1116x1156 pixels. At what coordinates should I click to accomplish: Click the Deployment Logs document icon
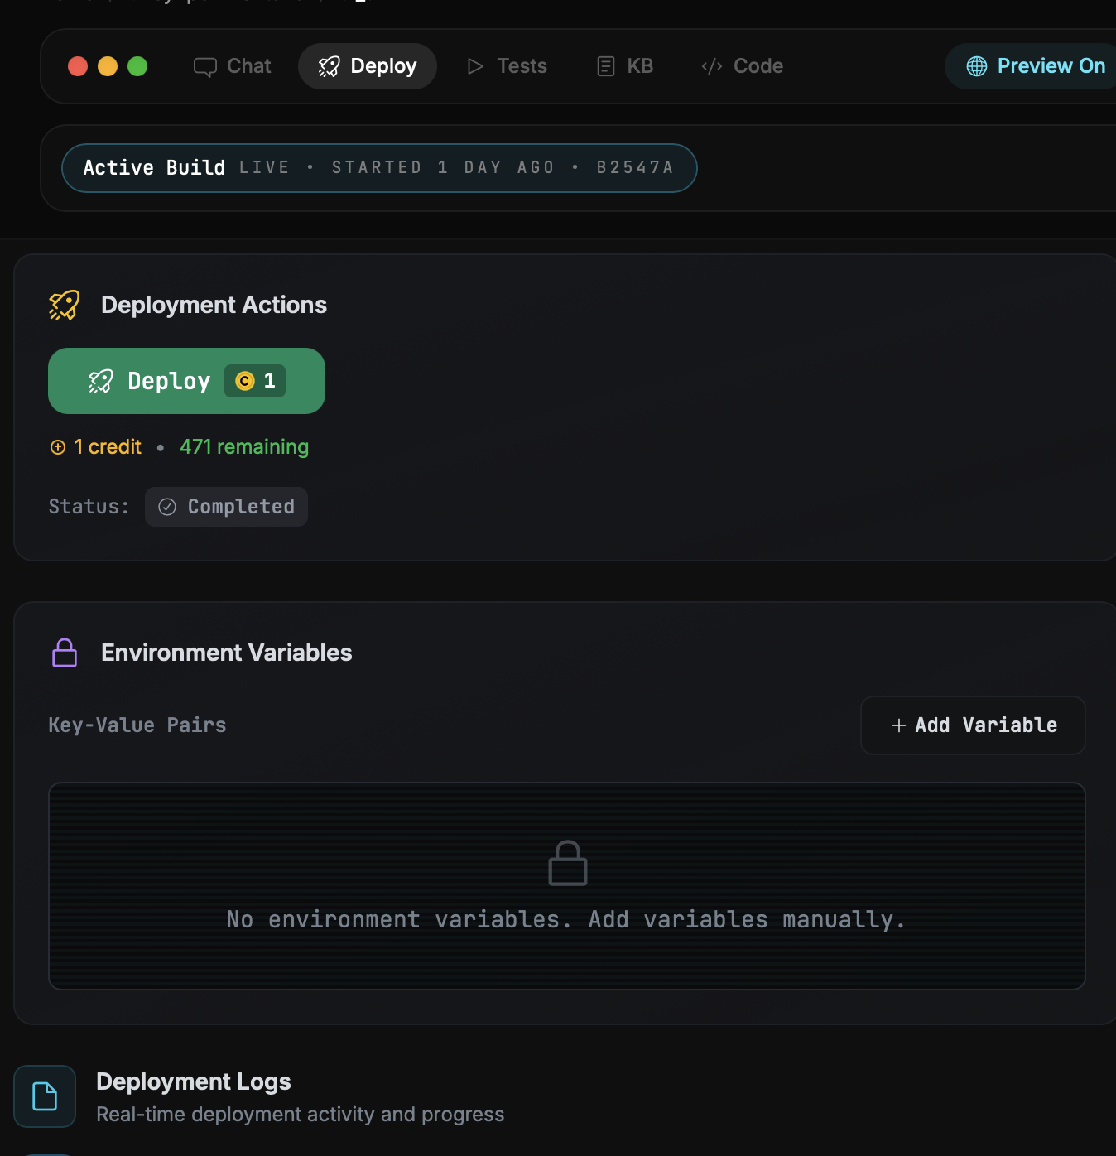coord(45,1096)
